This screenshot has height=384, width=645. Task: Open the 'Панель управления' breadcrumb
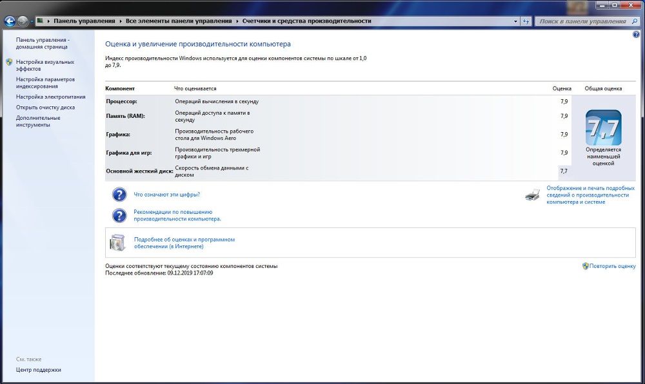[84, 21]
